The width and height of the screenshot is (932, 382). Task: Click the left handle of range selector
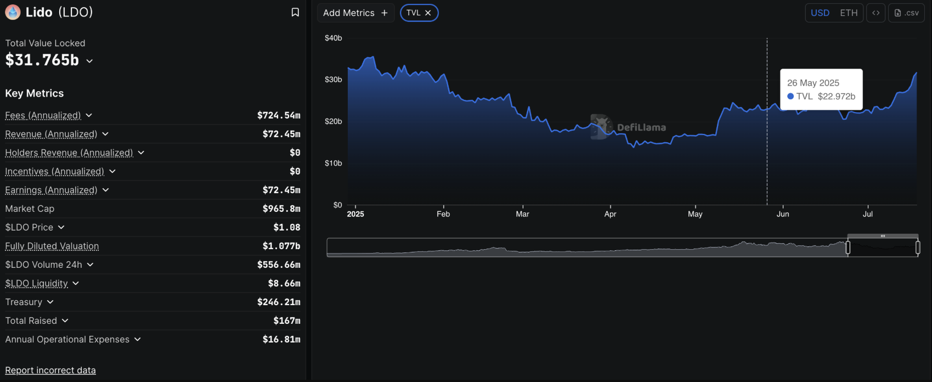(x=848, y=248)
